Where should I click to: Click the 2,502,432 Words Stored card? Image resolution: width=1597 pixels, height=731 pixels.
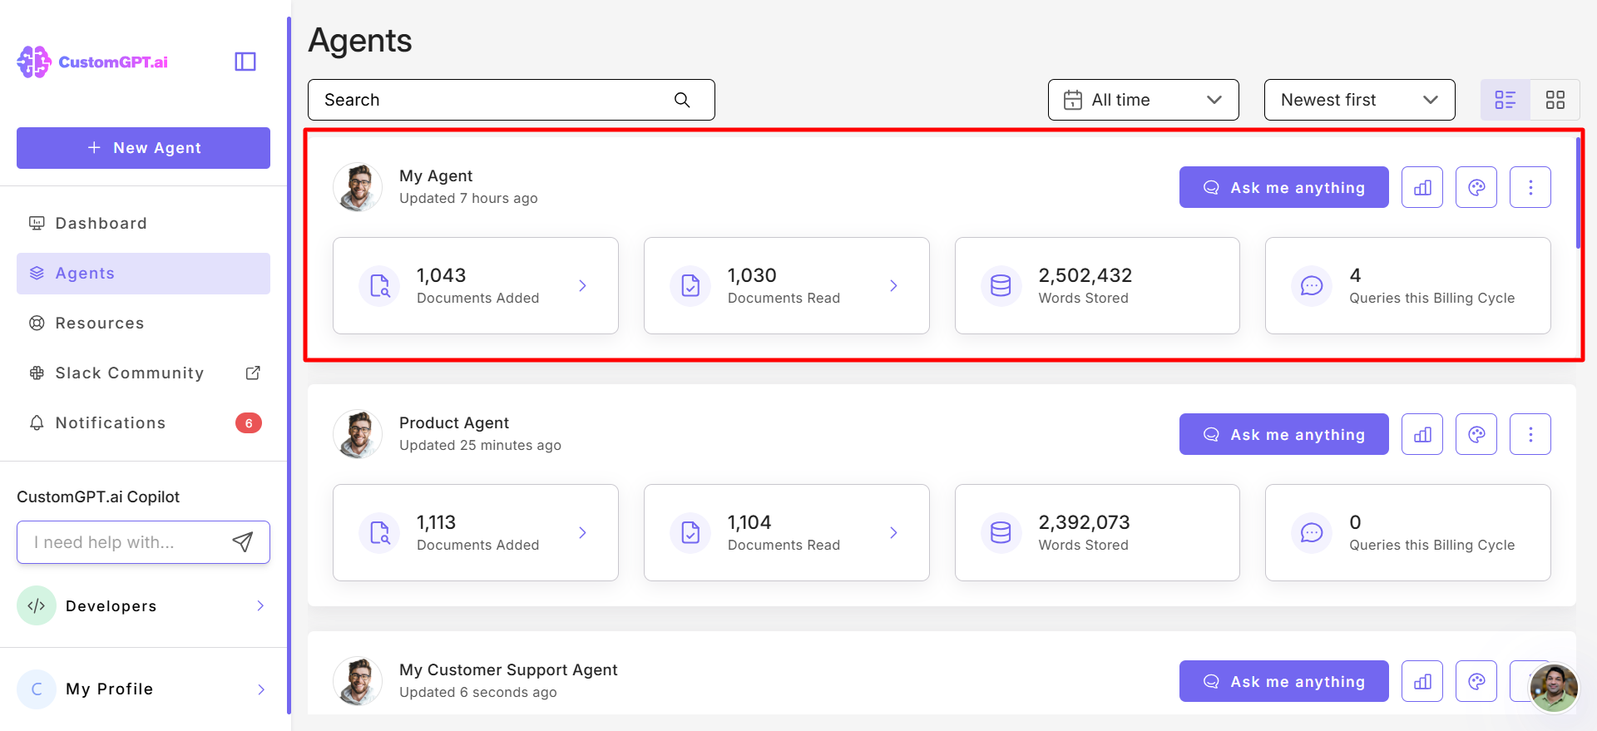click(1097, 286)
